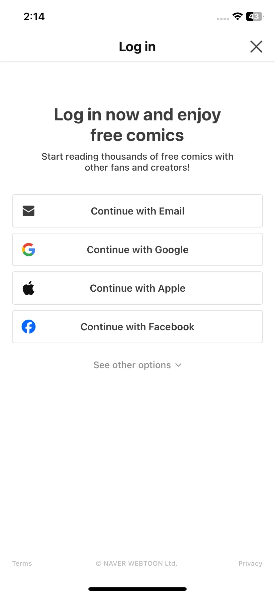
Task: Tap the envelope icon for Email login
Action: point(29,211)
